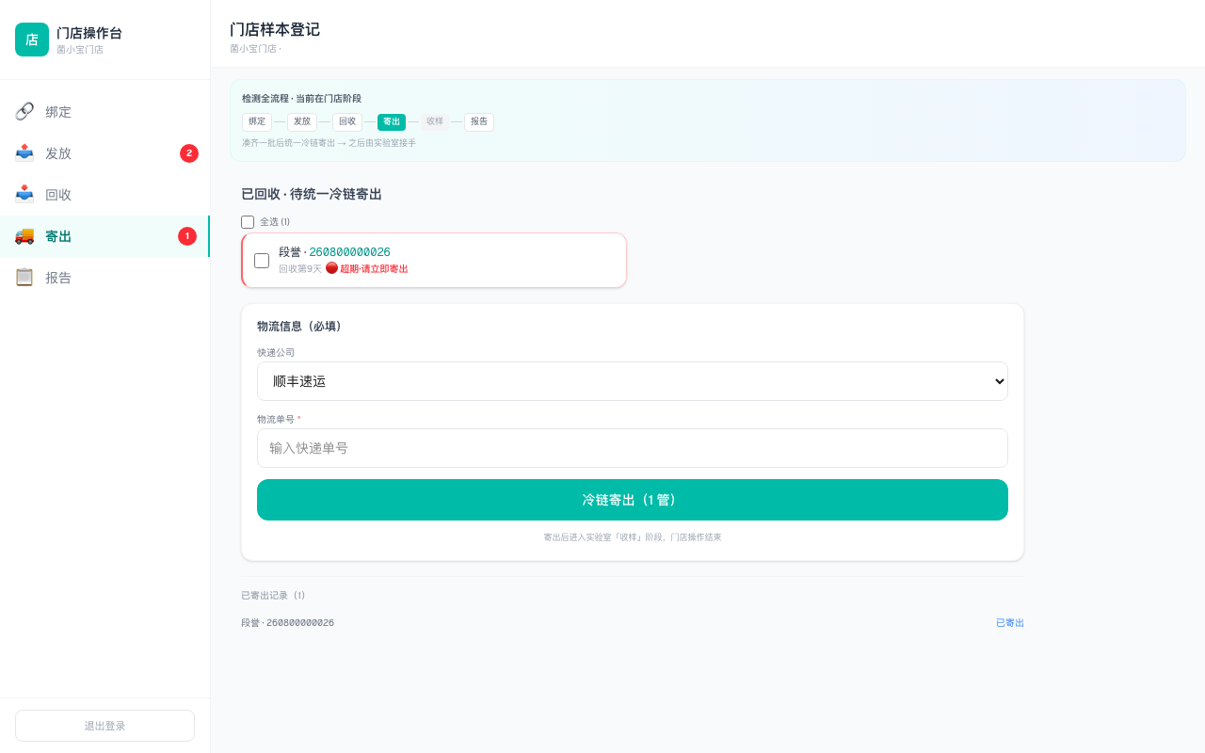The height and width of the screenshot is (753, 1205).
Task: Click the 门店操作台 sidebar title
Action: click(x=89, y=33)
